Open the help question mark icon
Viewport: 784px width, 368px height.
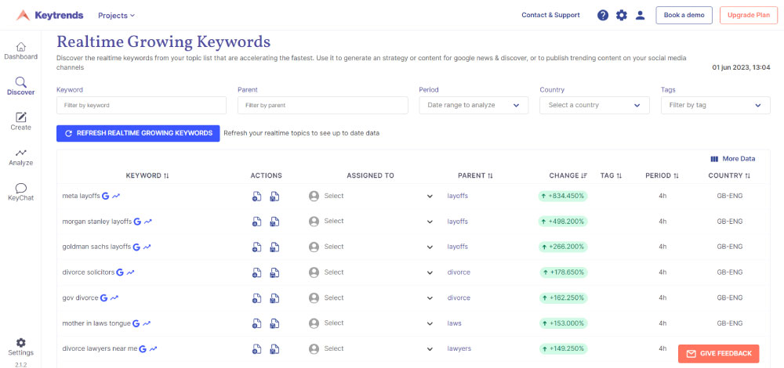[603, 16]
